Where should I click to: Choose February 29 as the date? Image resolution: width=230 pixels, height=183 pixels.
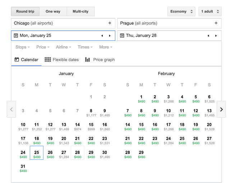pos(141,154)
